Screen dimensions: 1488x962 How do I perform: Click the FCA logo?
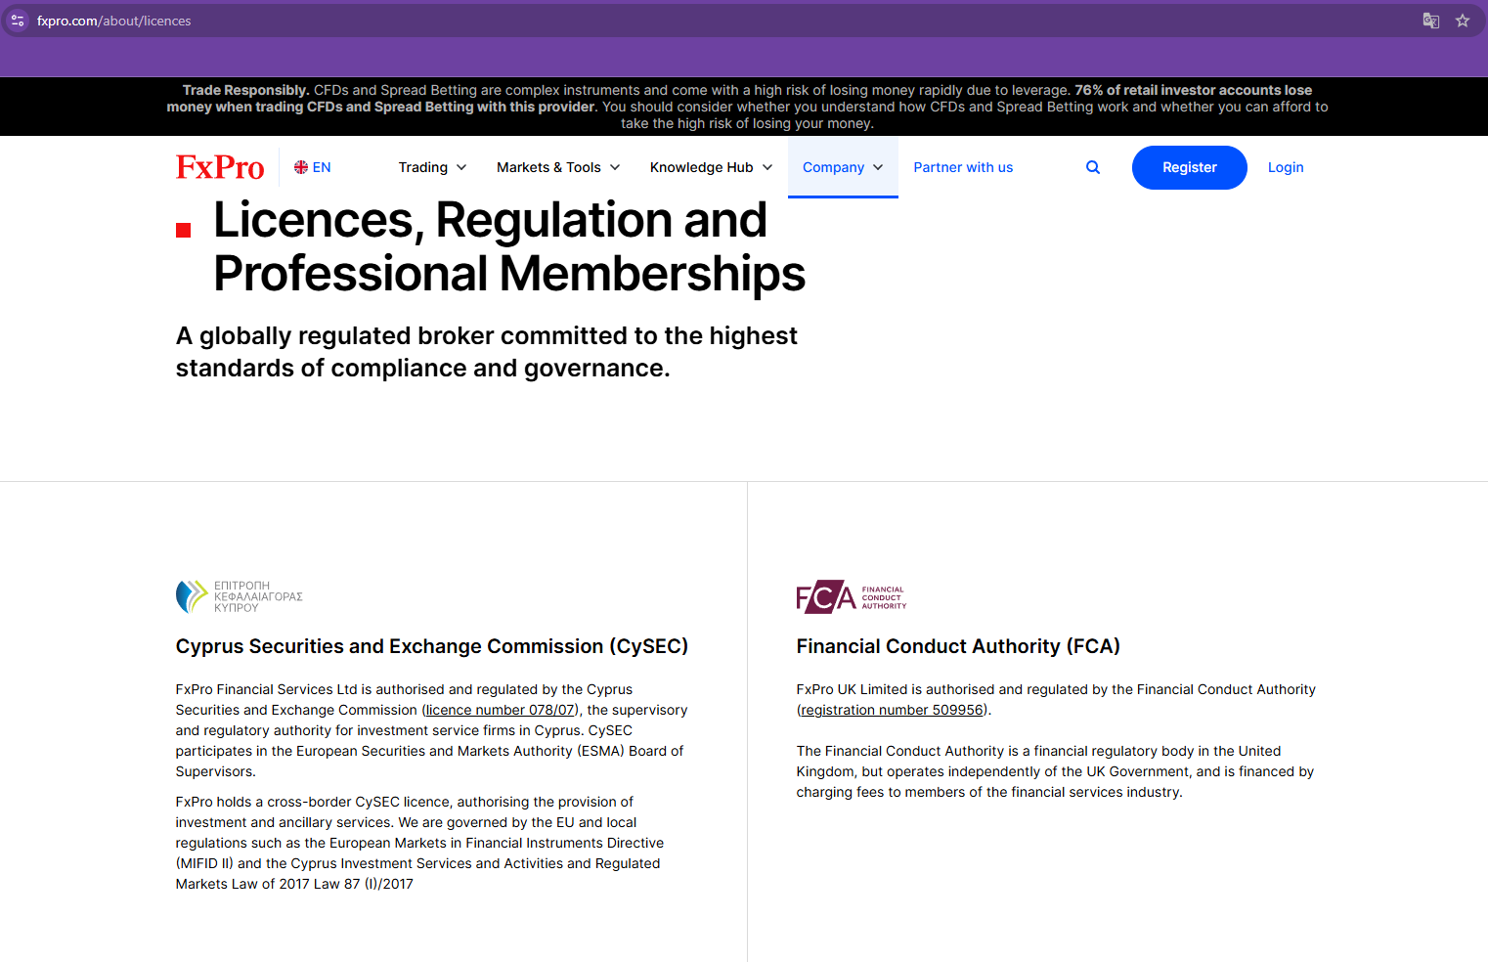pos(852,596)
